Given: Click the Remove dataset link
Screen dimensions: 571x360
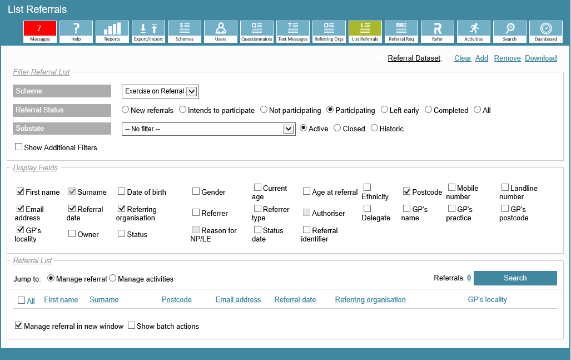Looking at the screenshot, I should pyautogui.click(x=507, y=58).
